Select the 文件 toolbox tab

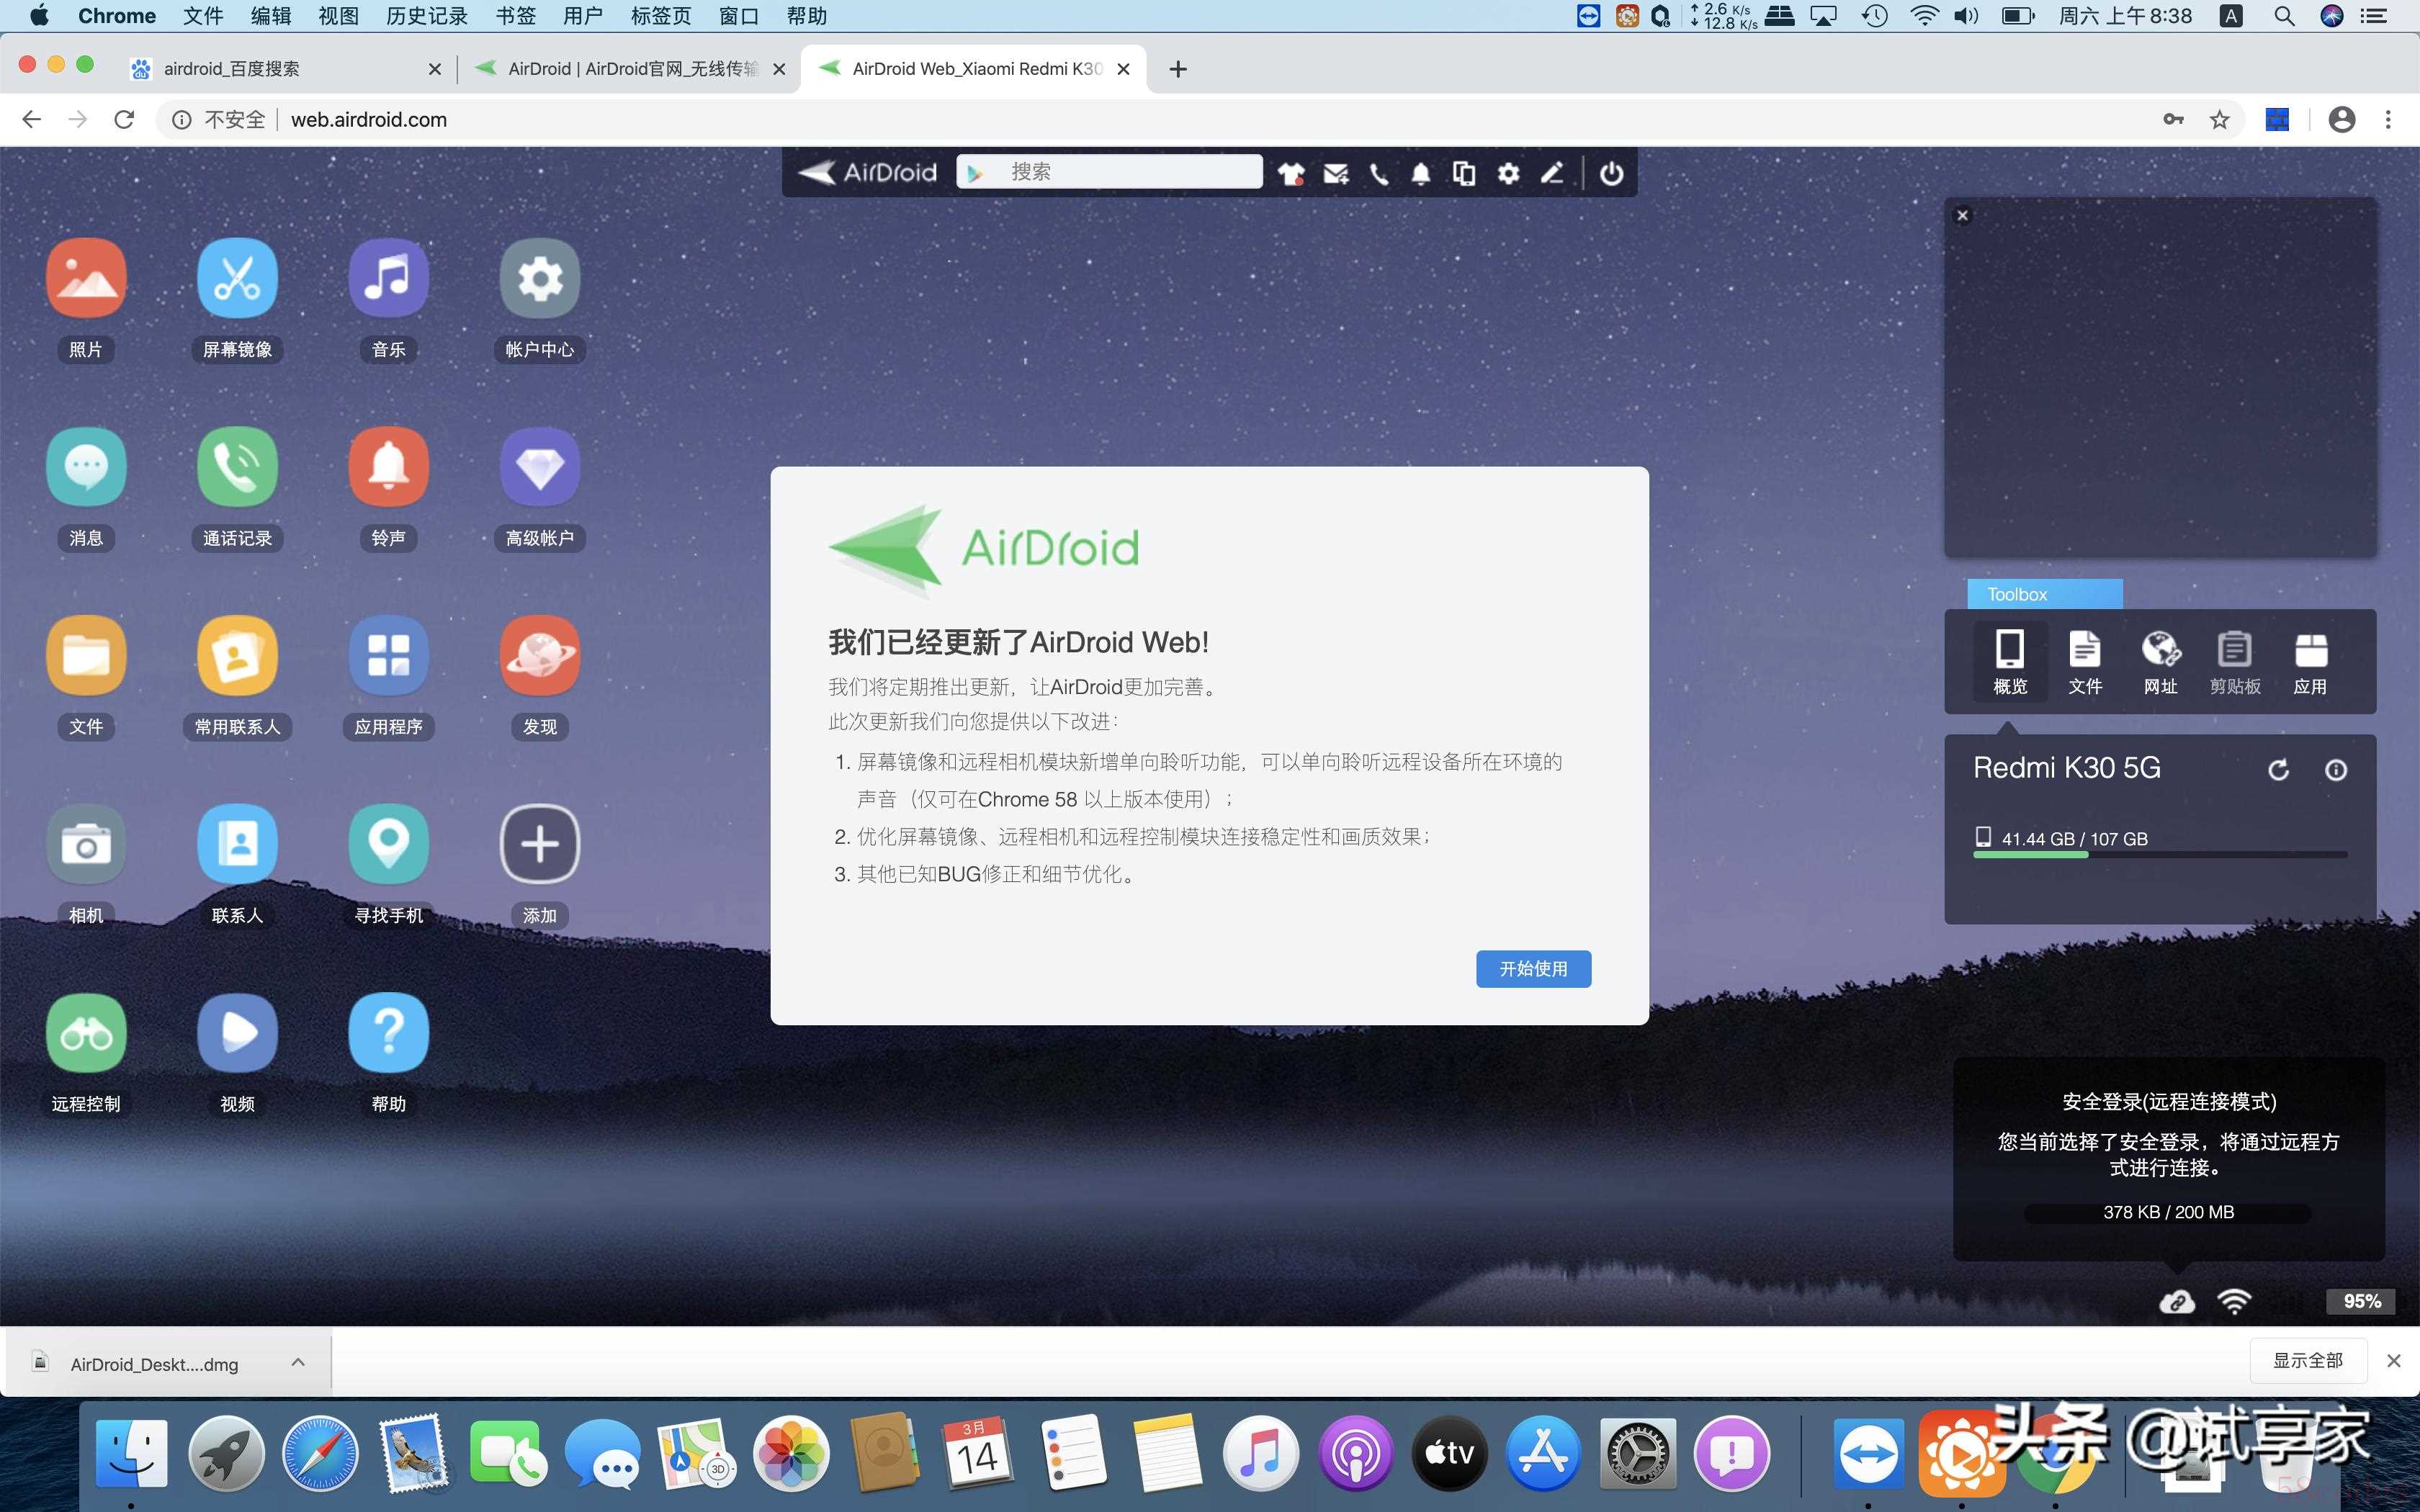pos(2085,661)
